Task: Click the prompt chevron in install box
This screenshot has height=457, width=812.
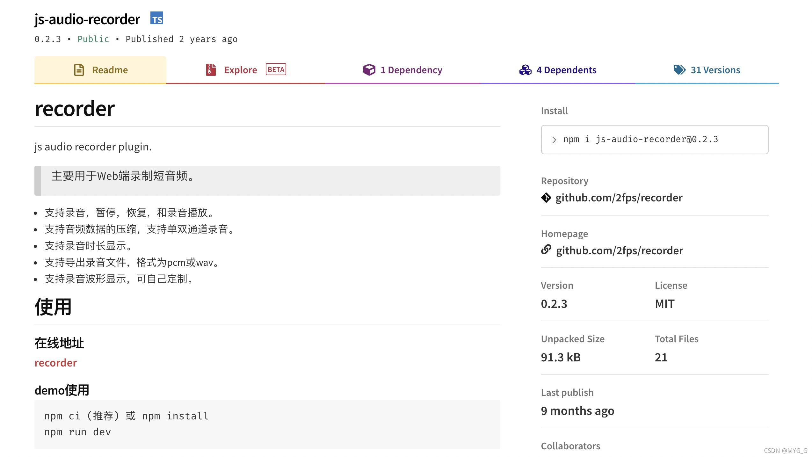Action: [554, 140]
